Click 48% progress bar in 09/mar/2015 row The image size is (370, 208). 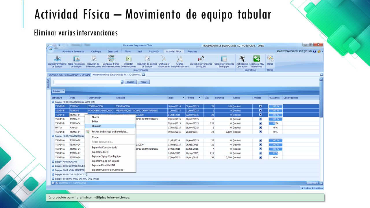tap(275, 123)
